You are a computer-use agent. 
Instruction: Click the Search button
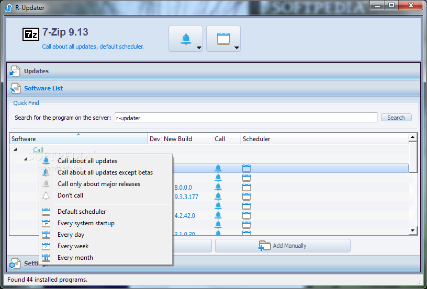tap(396, 118)
